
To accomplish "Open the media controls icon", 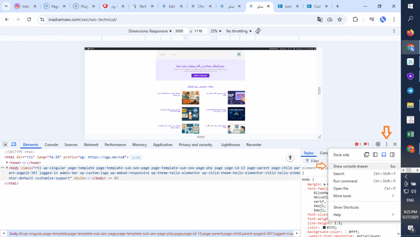I will click(372, 19).
